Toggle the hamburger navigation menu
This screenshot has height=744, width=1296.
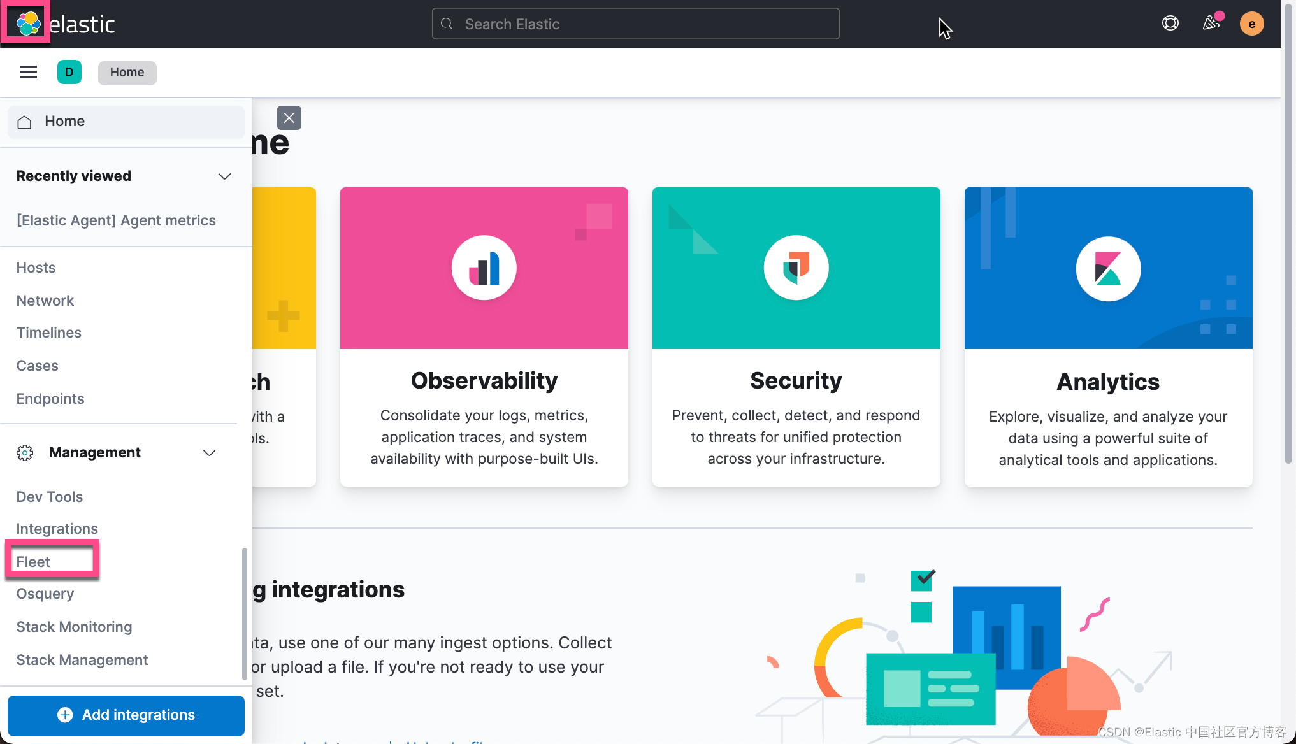tap(28, 72)
